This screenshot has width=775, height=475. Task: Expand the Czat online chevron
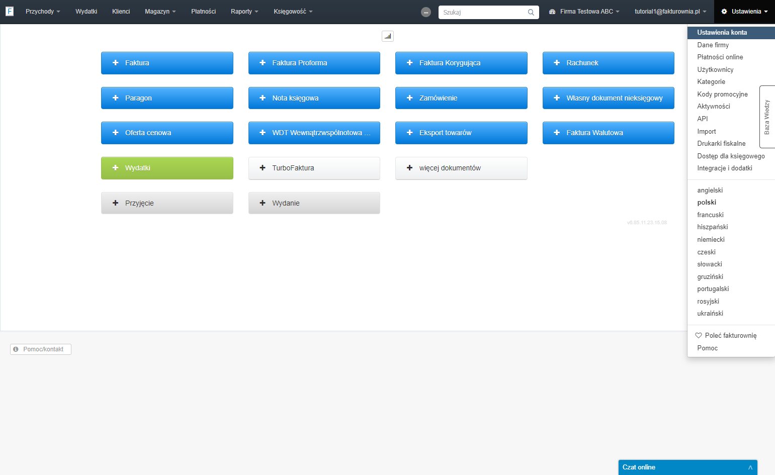click(750, 467)
